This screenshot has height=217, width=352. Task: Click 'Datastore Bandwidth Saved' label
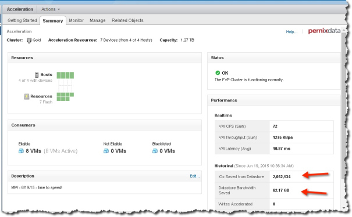pyautogui.click(x=237, y=190)
